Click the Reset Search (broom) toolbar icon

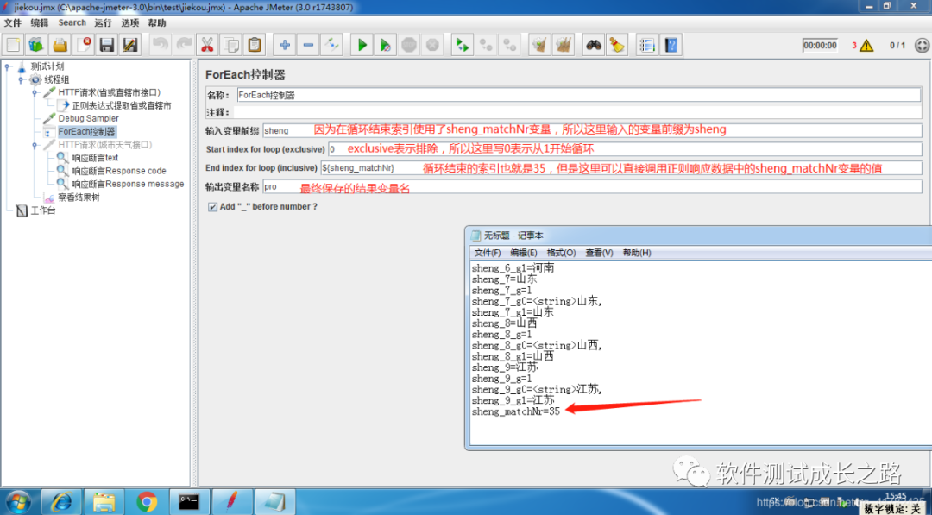coord(617,45)
